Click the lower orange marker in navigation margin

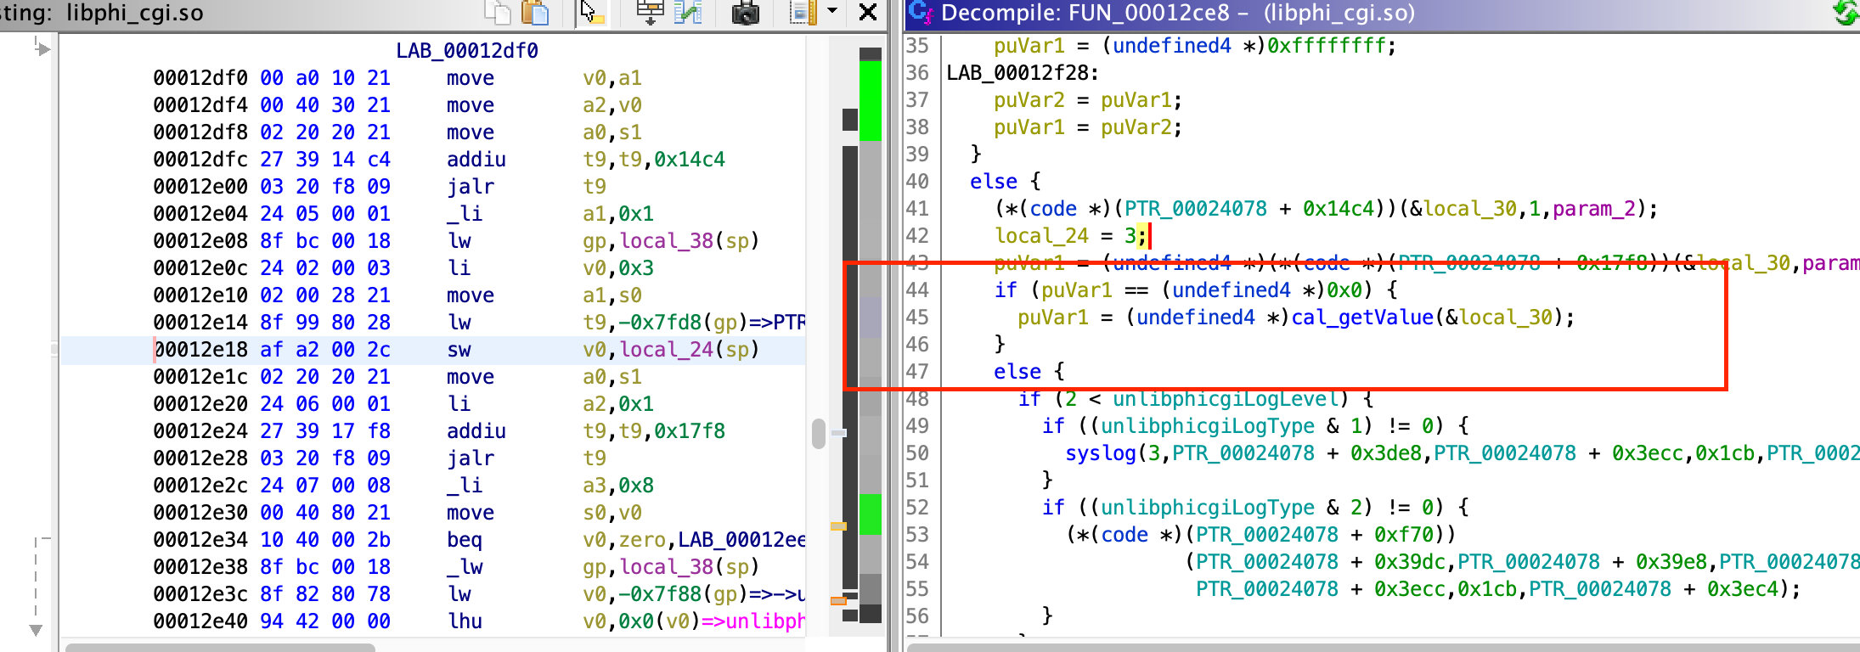coord(838,601)
